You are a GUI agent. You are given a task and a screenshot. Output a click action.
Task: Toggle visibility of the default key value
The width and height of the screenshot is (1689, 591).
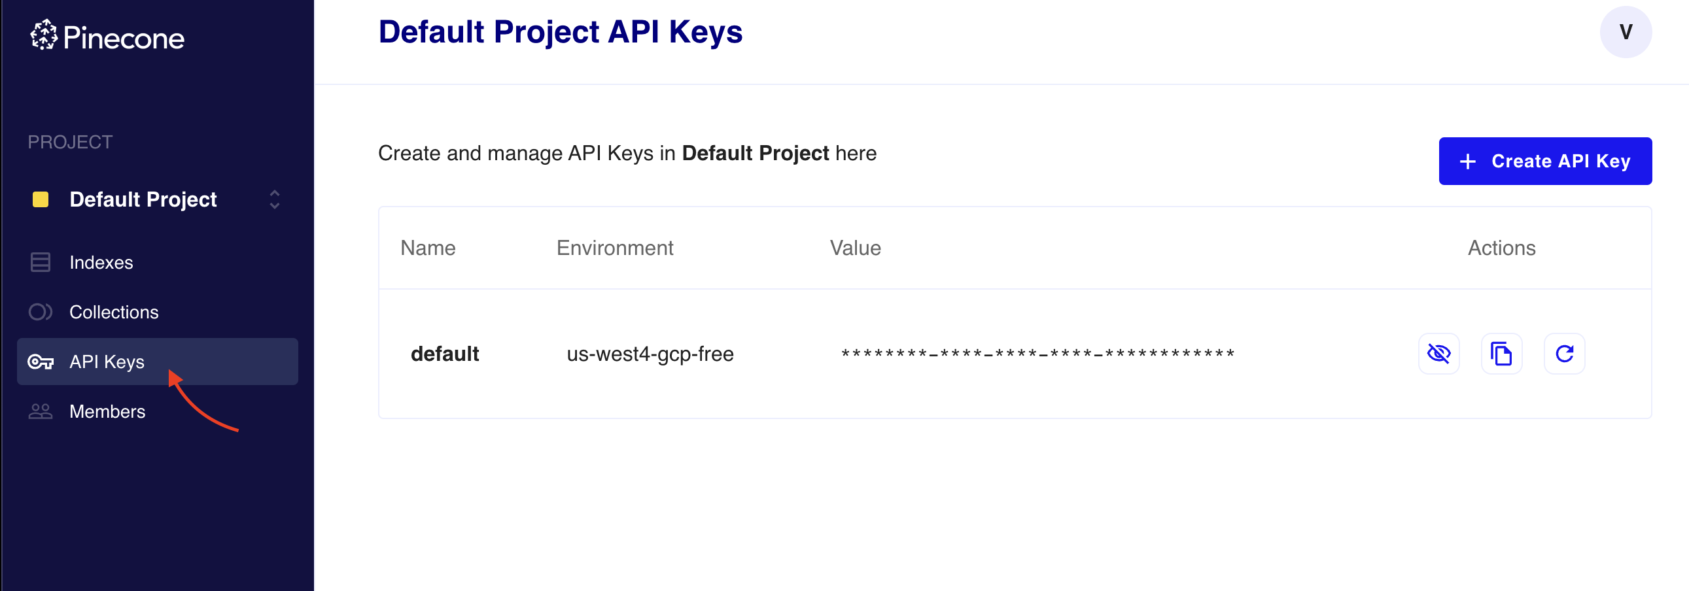[x=1438, y=354]
